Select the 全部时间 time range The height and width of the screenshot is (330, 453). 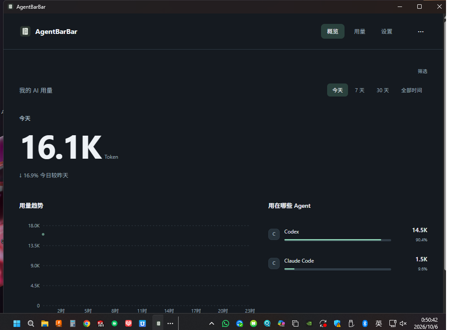(411, 90)
